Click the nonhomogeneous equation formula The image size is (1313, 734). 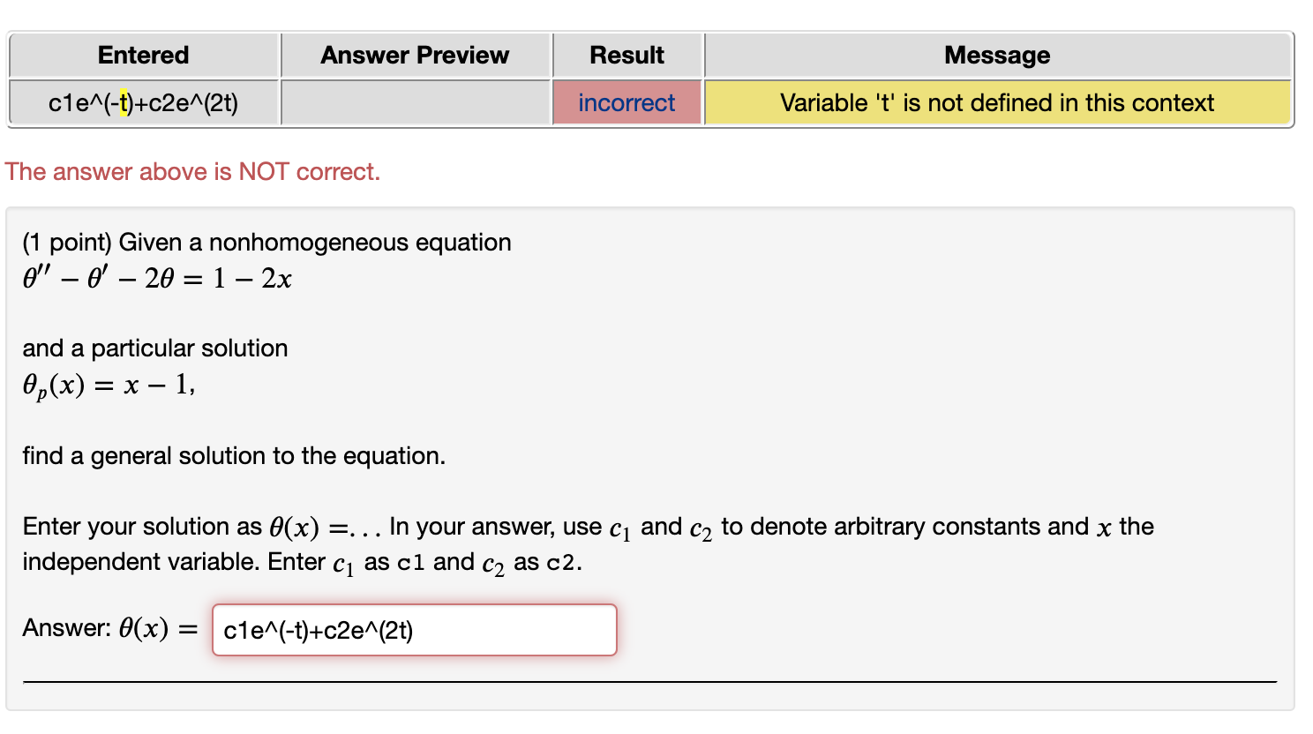157,278
